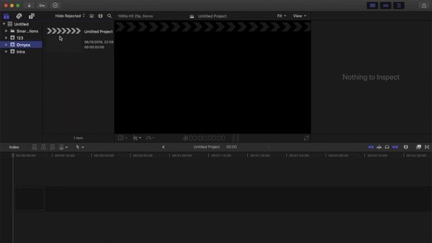Open the transform tools dropdown below viewer
The width and height of the screenshot is (432, 243).
(x=123, y=138)
